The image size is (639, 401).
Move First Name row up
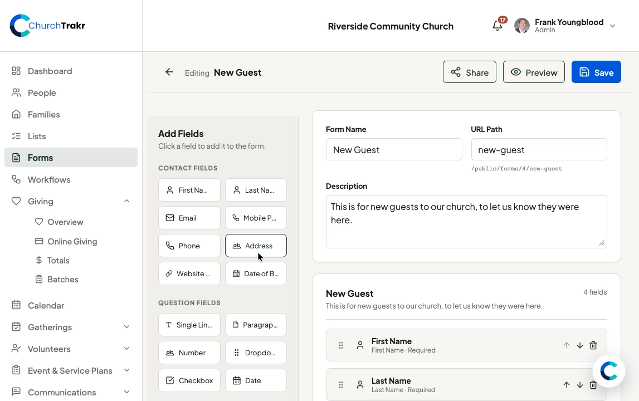567,345
